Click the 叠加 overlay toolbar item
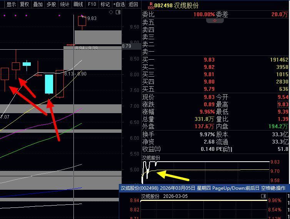290x219 pixels. click(x=38, y=4)
